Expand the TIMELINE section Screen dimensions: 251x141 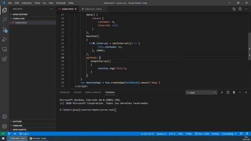[x=33, y=126]
